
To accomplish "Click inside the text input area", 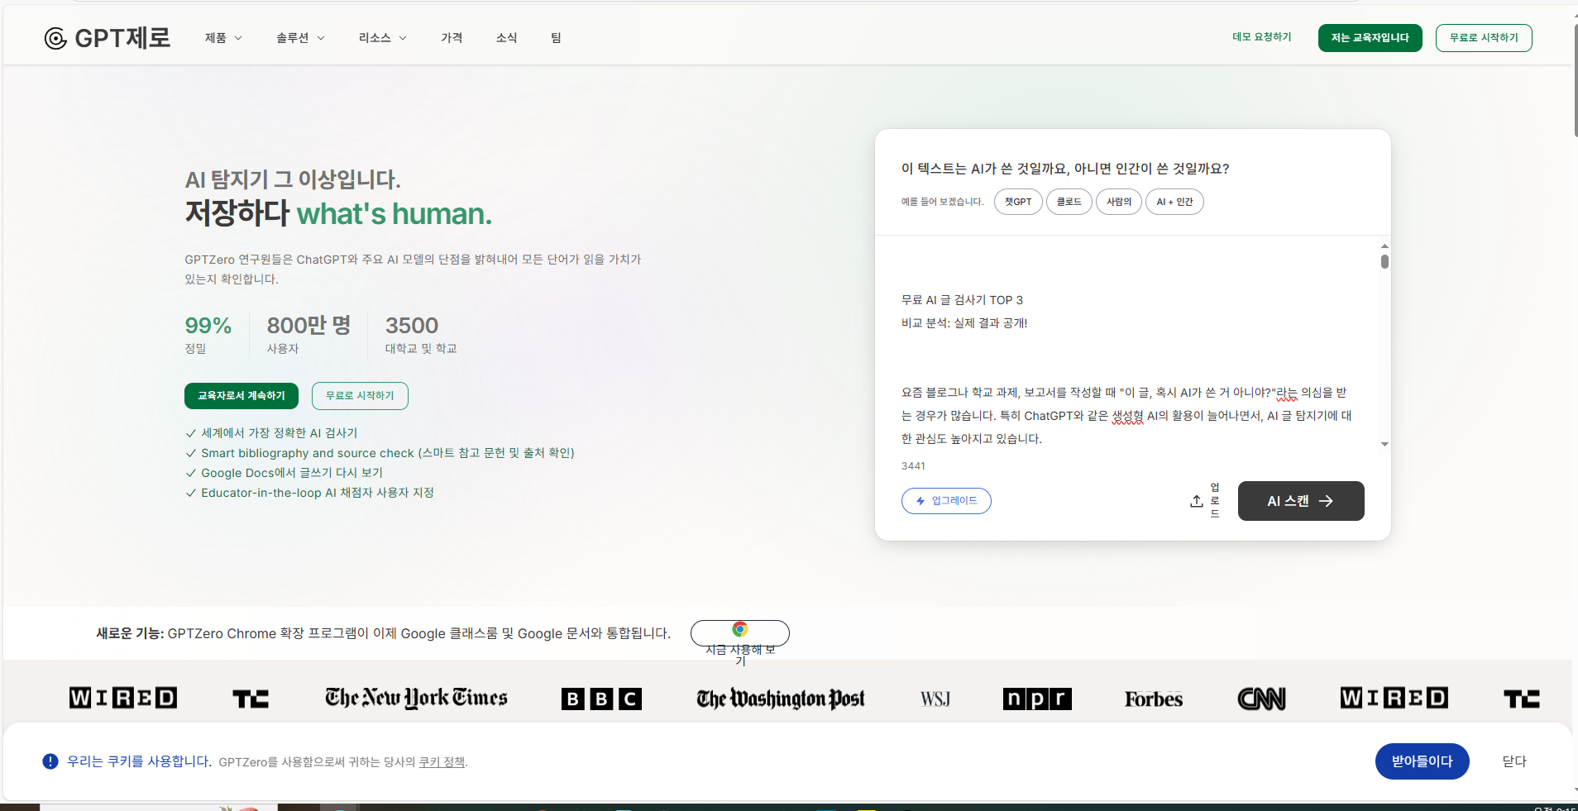I will pos(1126,346).
